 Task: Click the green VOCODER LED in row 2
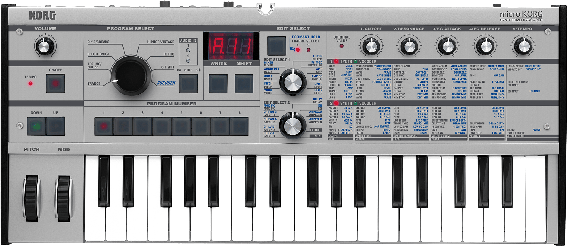(356, 103)
